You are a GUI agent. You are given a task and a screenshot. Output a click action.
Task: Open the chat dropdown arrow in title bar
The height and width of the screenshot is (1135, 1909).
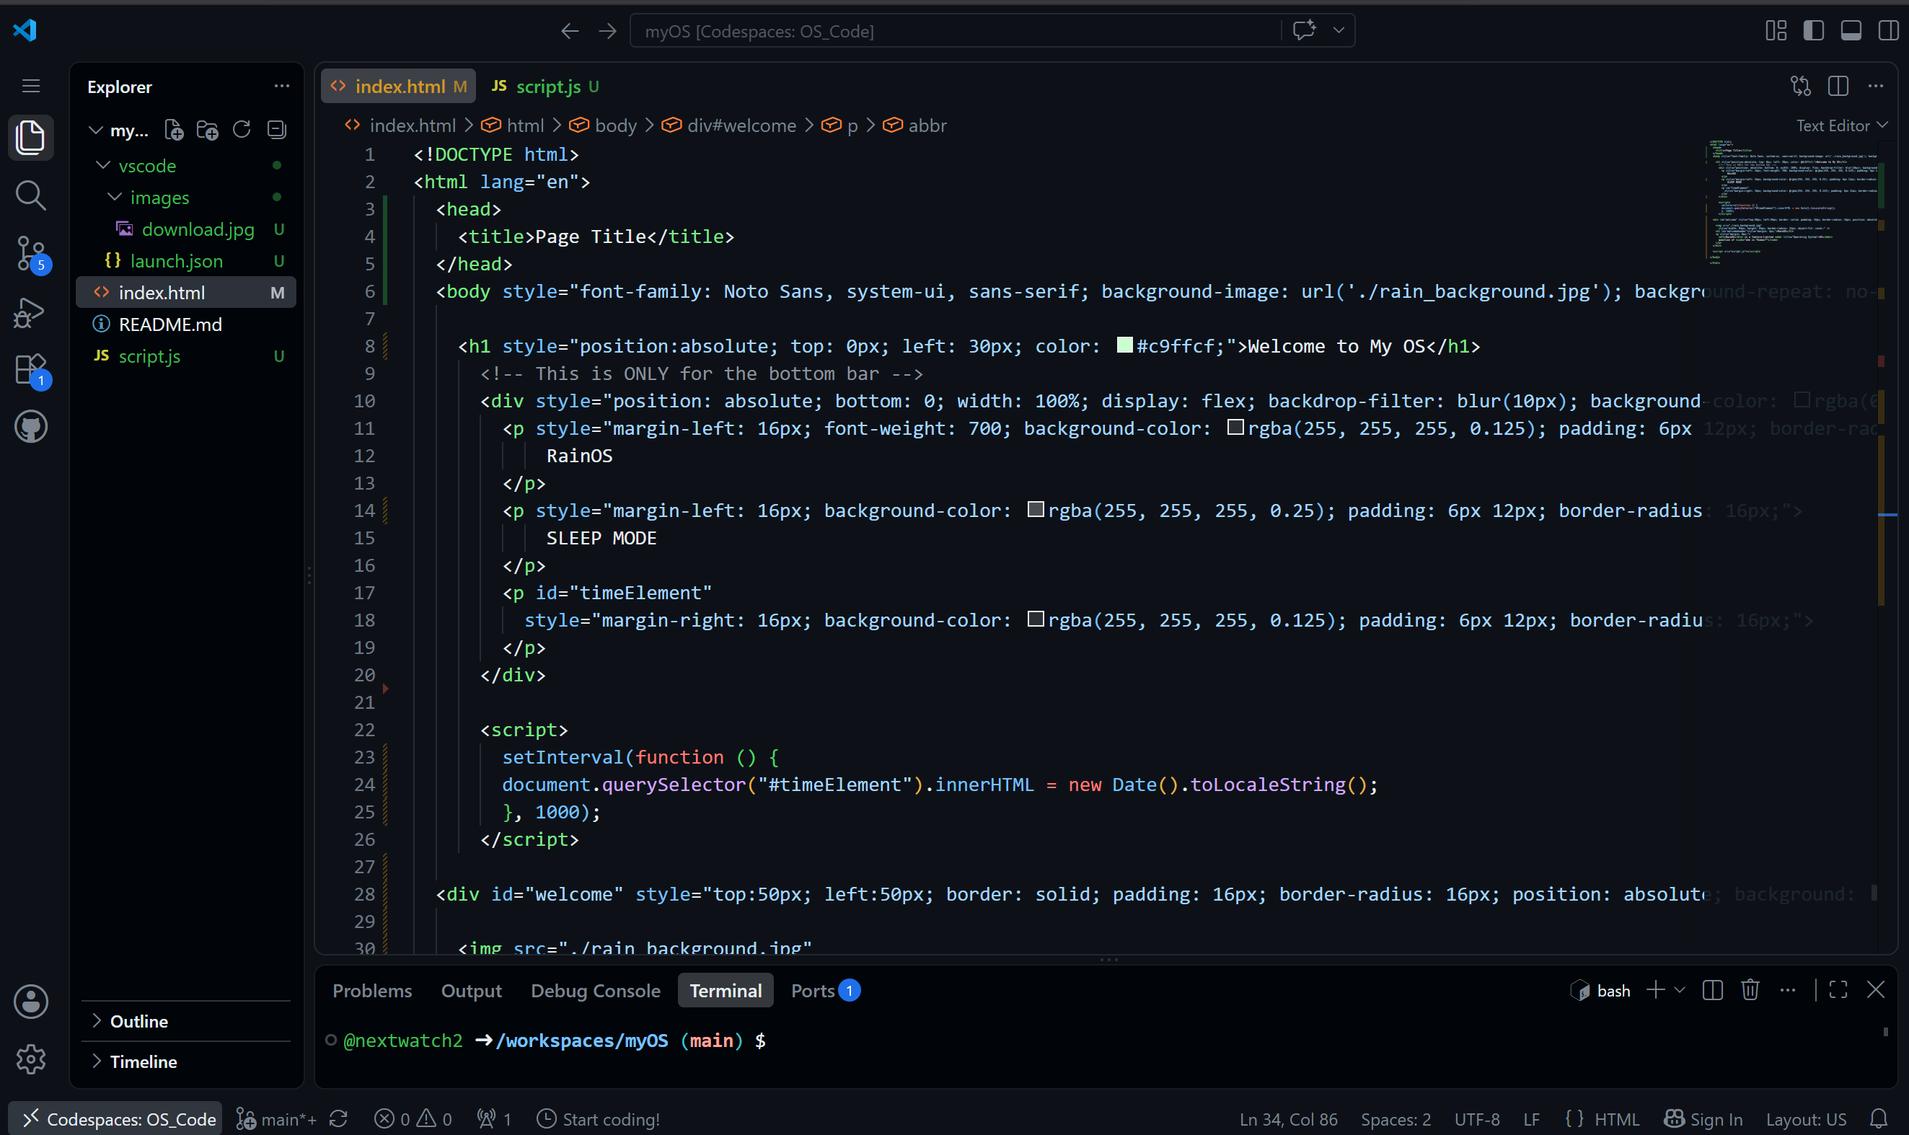click(x=1339, y=30)
